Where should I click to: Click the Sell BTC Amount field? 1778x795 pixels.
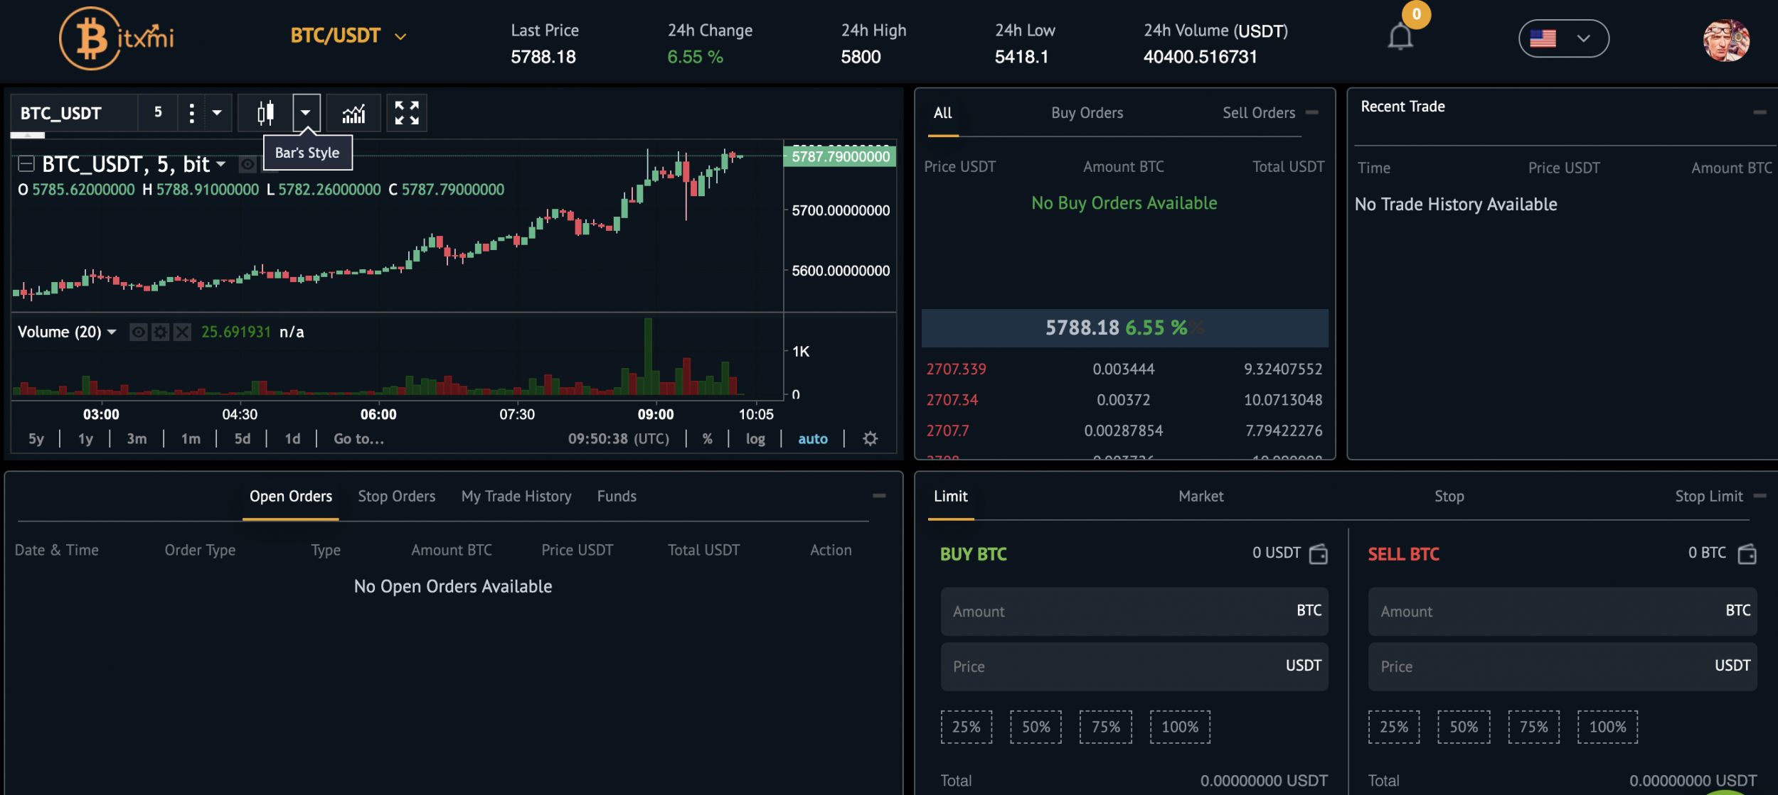[x=1563, y=611]
